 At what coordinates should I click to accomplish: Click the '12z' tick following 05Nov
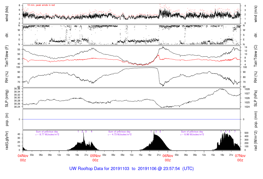[131, 155]
